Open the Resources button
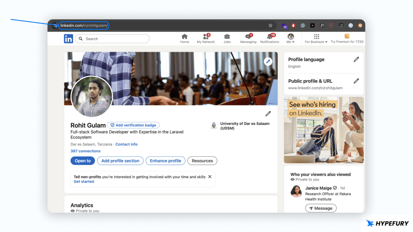This screenshot has height=232, width=413. (202, 161)
